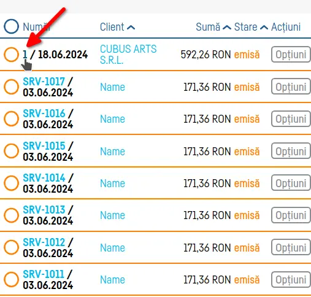Click the Name client link in SRV-1014 row

(x=112, y=183)
